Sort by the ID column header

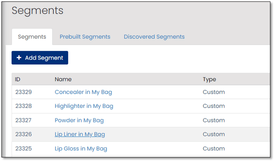18,79
